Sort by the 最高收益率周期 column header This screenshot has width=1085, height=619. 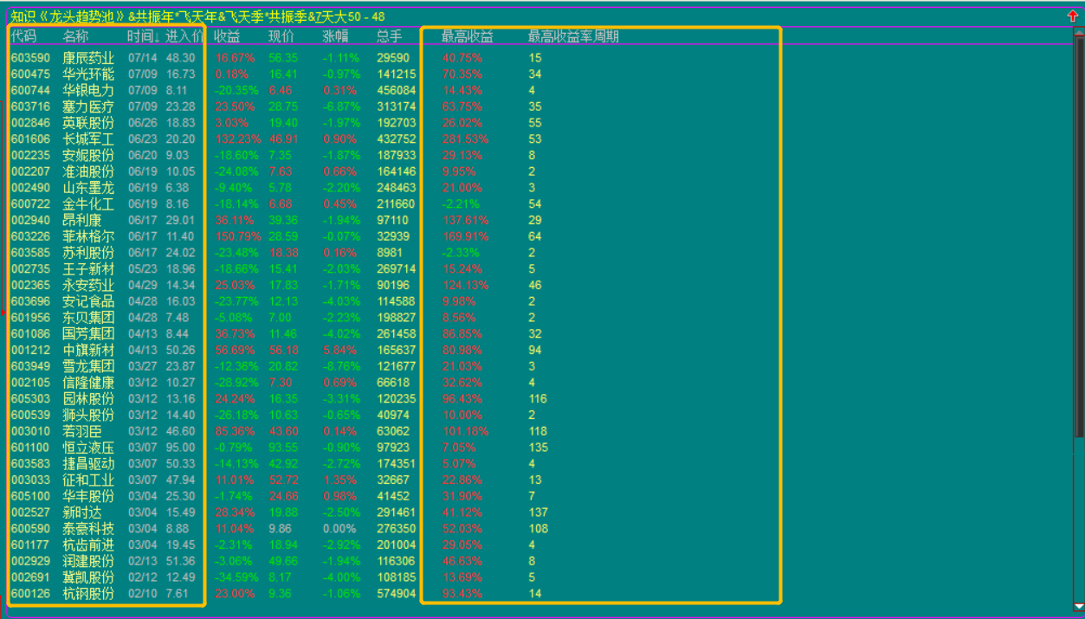[x=573, y=36]
